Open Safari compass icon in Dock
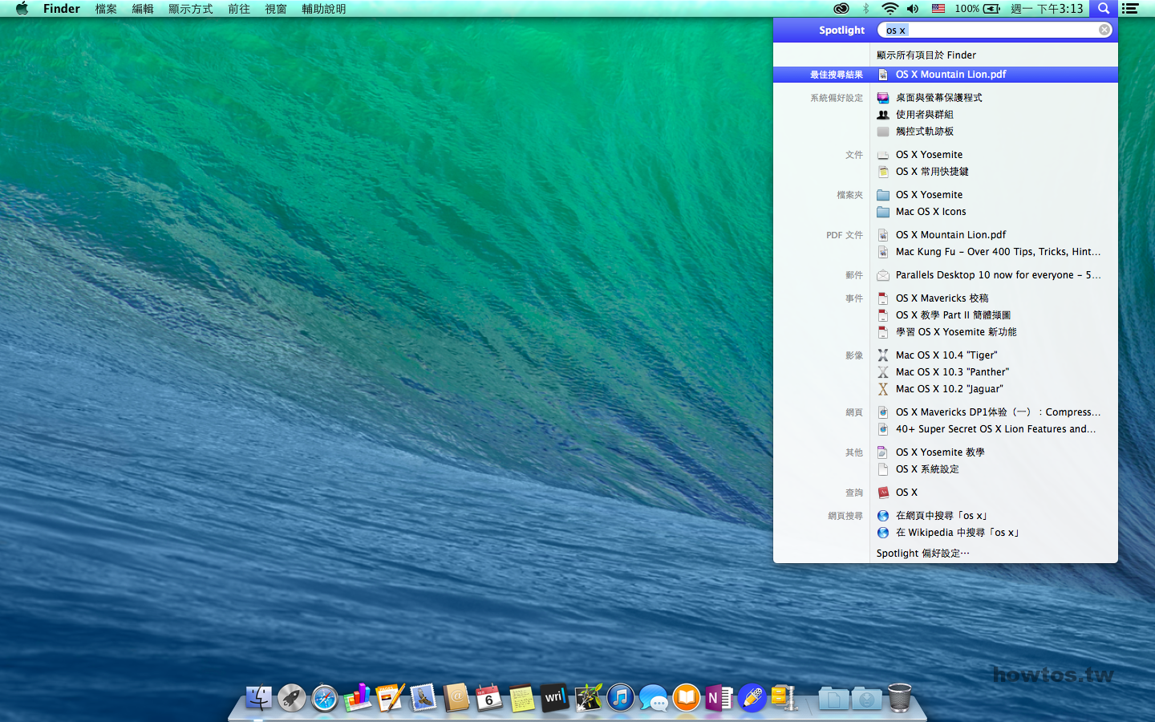 pos(325,698)
